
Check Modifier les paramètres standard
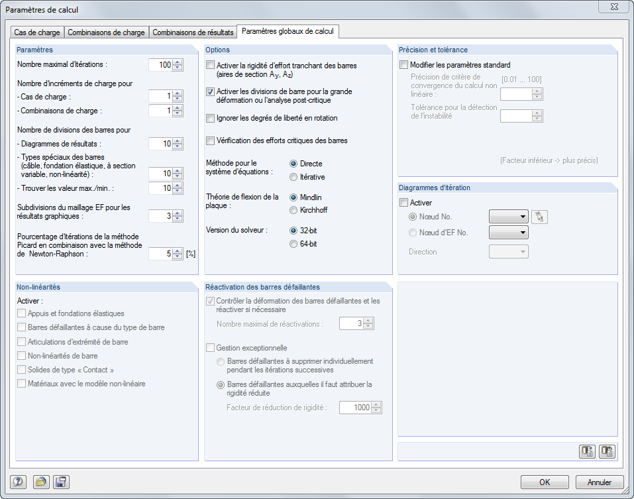[403, 65]
